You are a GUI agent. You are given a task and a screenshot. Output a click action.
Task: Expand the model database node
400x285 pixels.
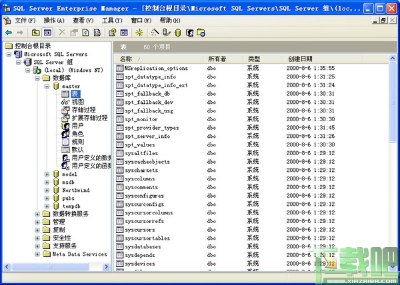47,174
